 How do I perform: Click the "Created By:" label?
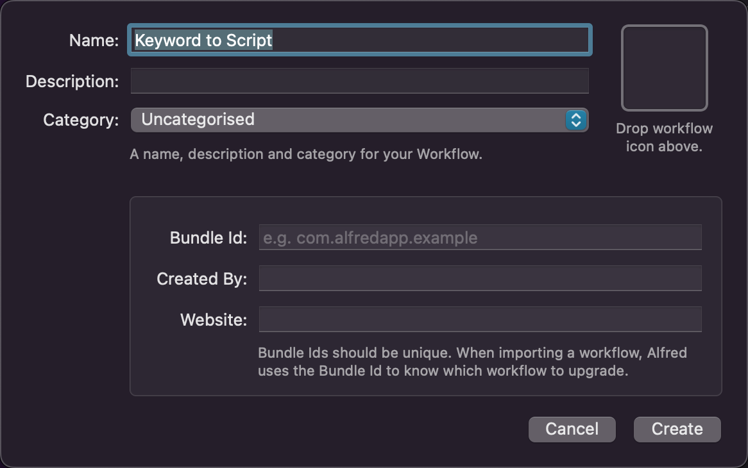(201, 279)
